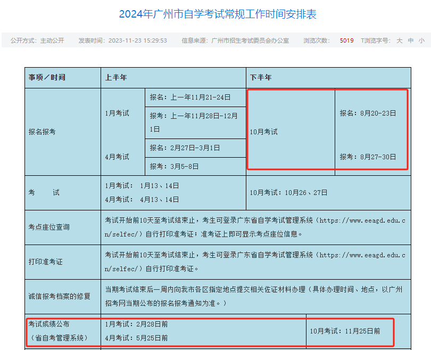The width and height of the screenshot is (431, 350).
Task: Click the 报考：8月27-30日 entry
Action: tap(368, 157)
